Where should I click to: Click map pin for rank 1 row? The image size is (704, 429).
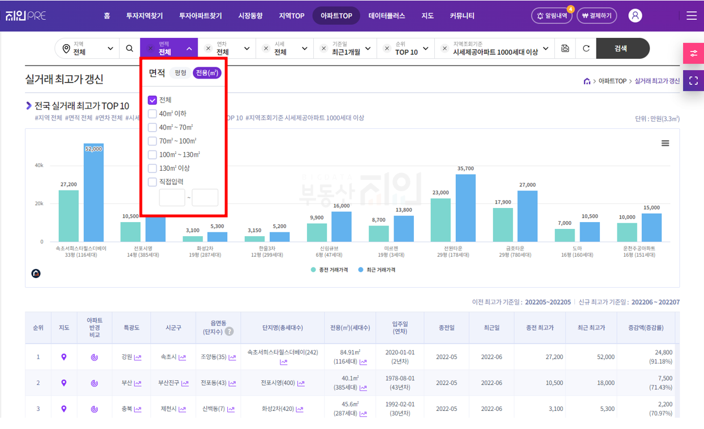64,357
